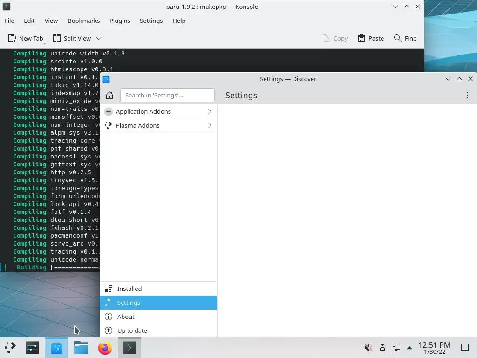Open the About page in Discover
The image size is (477, 358).
click(x=158, y=317)
